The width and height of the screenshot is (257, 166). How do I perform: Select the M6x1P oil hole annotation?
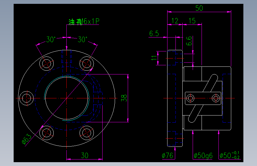(x=84, y=22)
